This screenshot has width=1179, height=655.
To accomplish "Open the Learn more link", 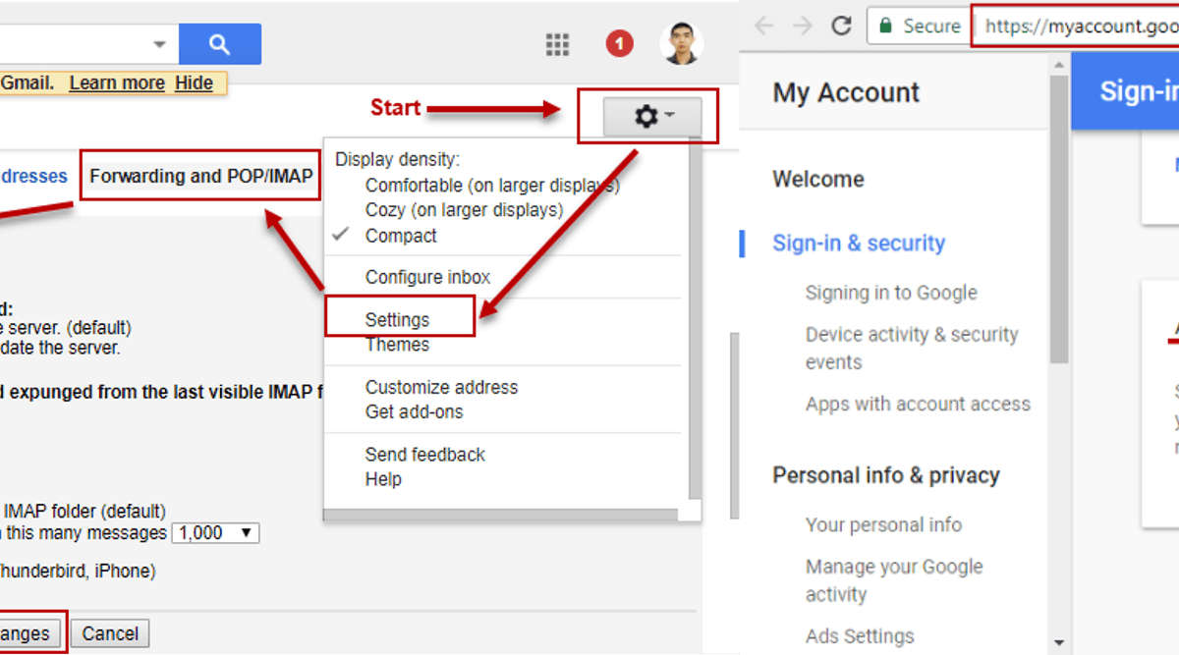I will pyautogui.click(x=116, y=82).
